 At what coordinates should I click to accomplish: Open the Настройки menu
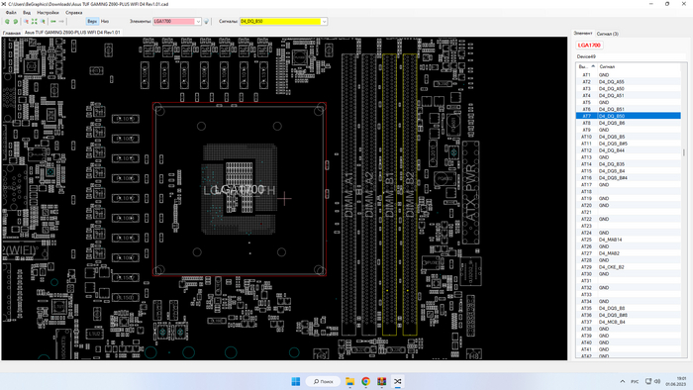[48, 12]
